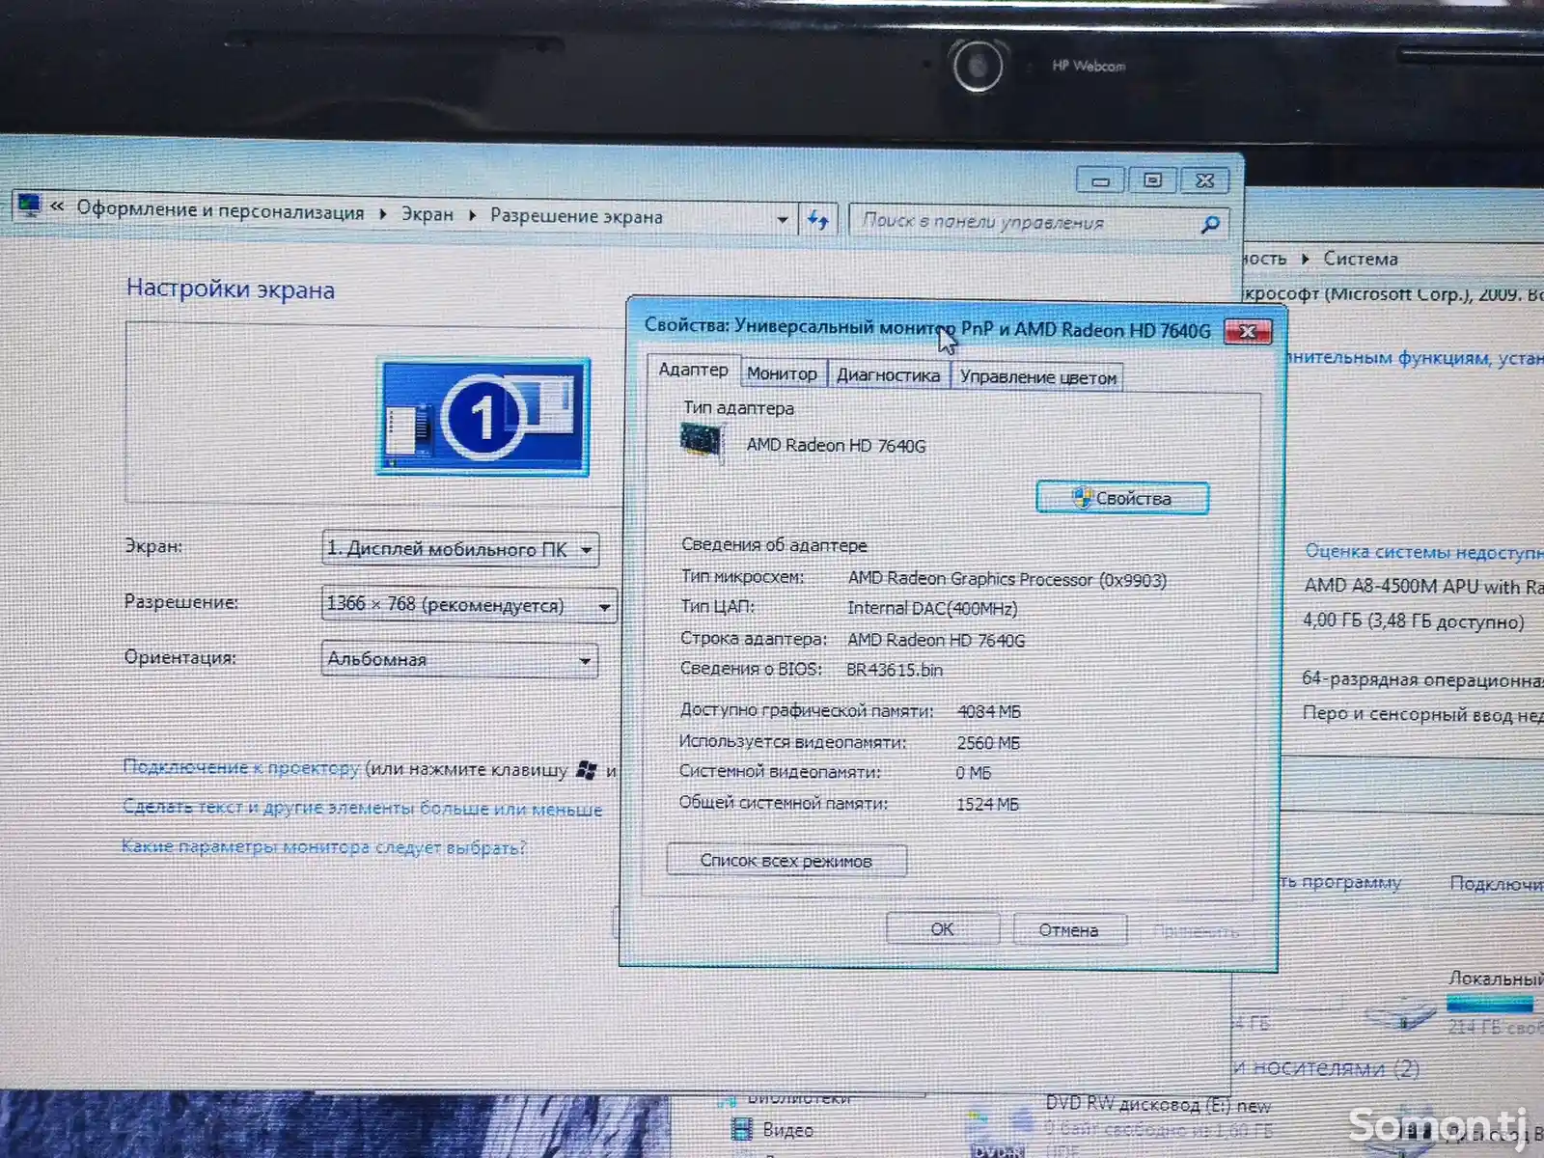Image resolution: width=1544 pixels, height=1158 pixels.
Task: Open the Ориентация dropdown
Action: pyautogui.click(x=459, y=660)
